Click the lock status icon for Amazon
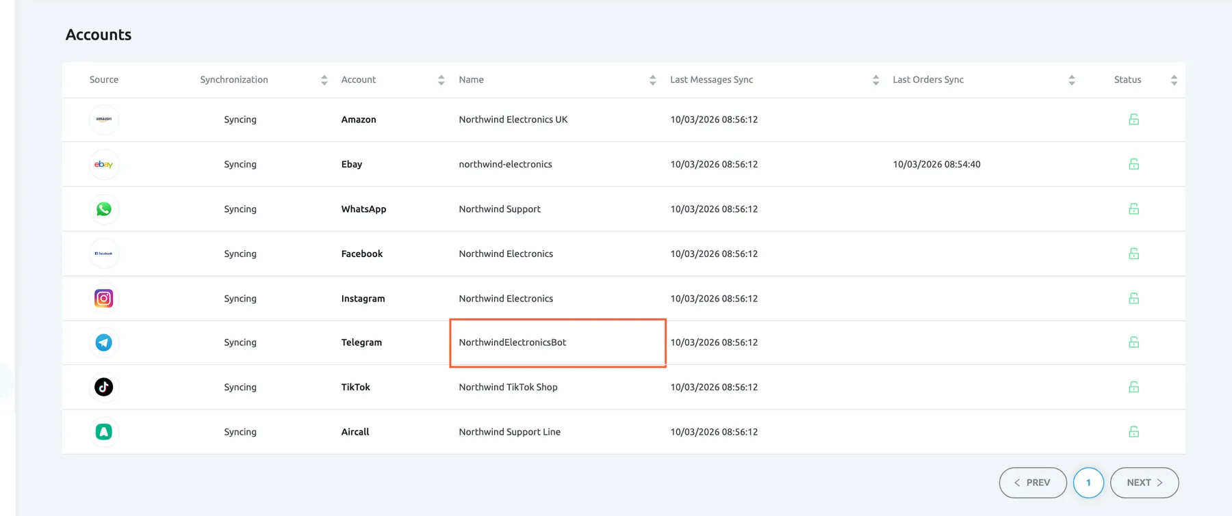Image resolution: width=1232 pixels, height=516 pixels. click(x=1134, y=120)
